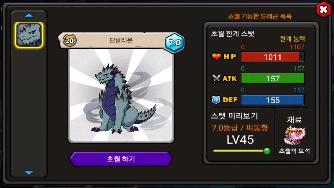Viewport: 334px width, 188px height.
Task: Click the 한계 능력 yellow label
Action: [292, 39]
